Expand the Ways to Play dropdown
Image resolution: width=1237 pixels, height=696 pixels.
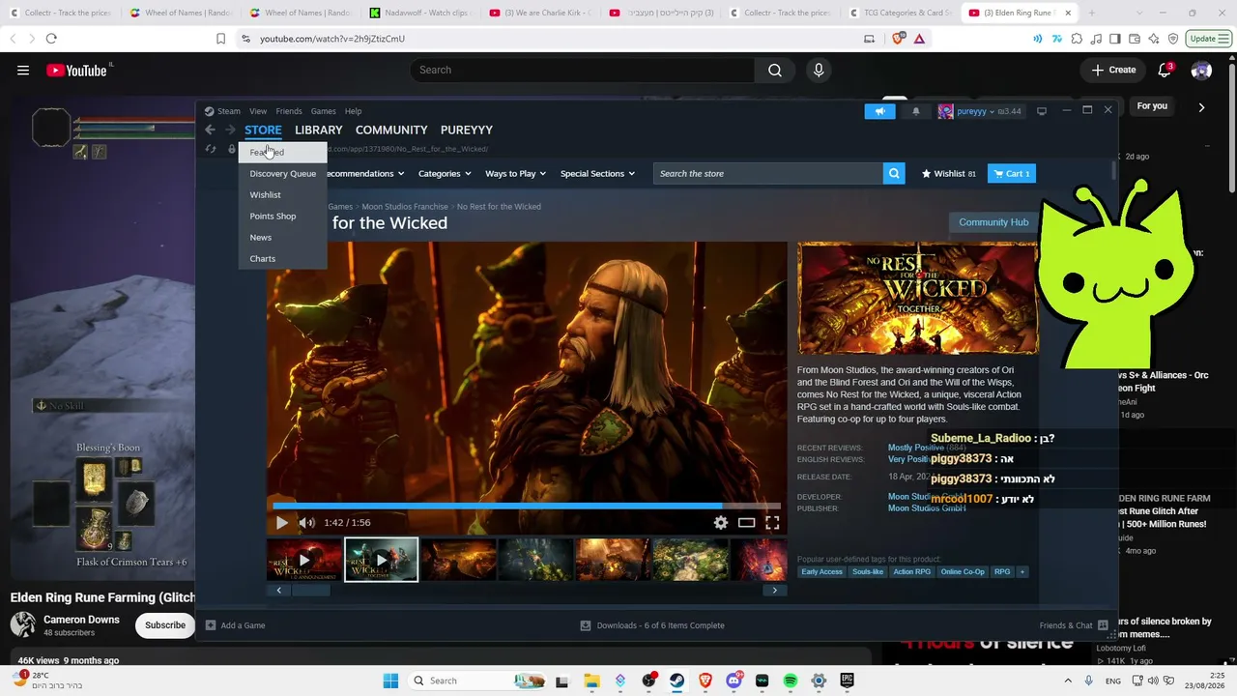(x=516, y=174)
